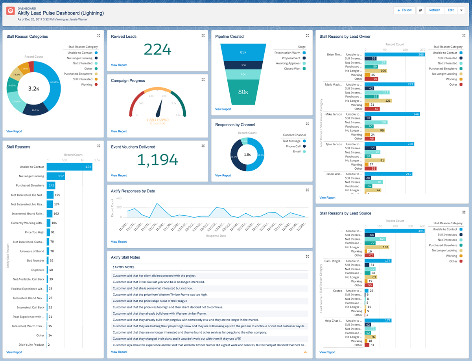
Task: Click the Working red swatch in Stall Reason Categories legend
Action: 96,84
